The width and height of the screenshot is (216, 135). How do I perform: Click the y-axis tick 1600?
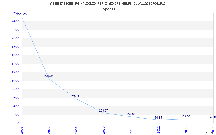15,55
